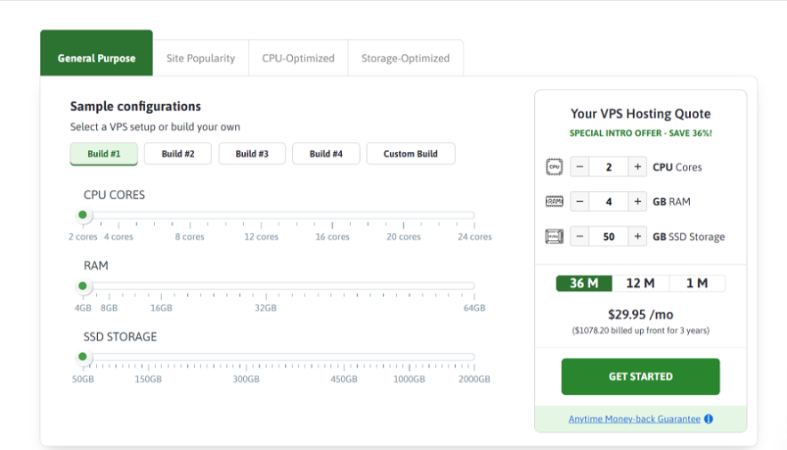Select the 36 M billing term
Viewport: 787px width, 450px height.
tap(584, 283)
